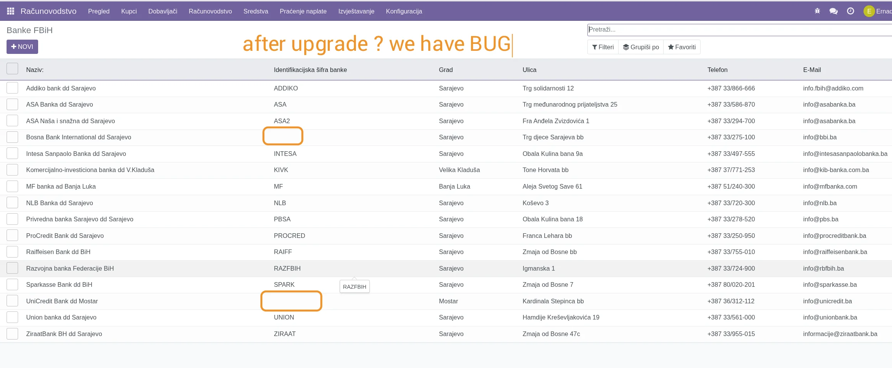Open the apps grid menu icon
892x368 pixels.
coord(10,11)
